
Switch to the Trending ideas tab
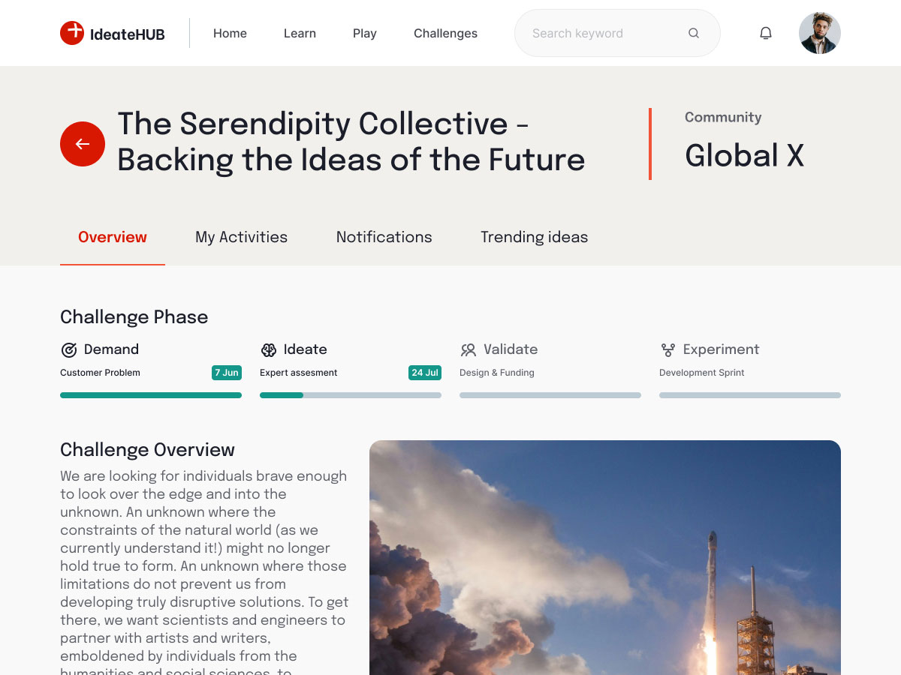tap(535, 237)
